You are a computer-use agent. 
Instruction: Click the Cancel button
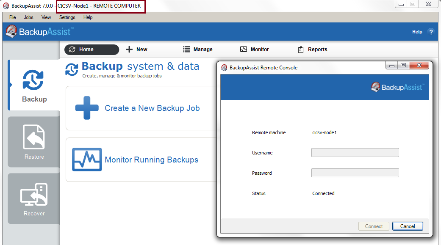[x=408, y=226]
